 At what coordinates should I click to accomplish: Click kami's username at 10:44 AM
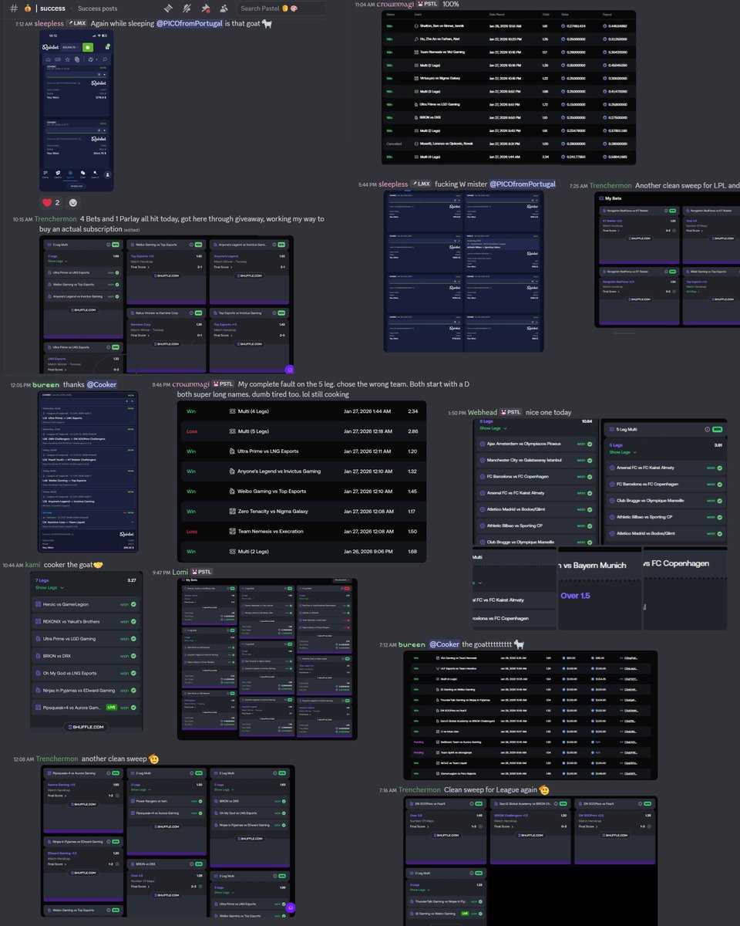tap(32, 565)
